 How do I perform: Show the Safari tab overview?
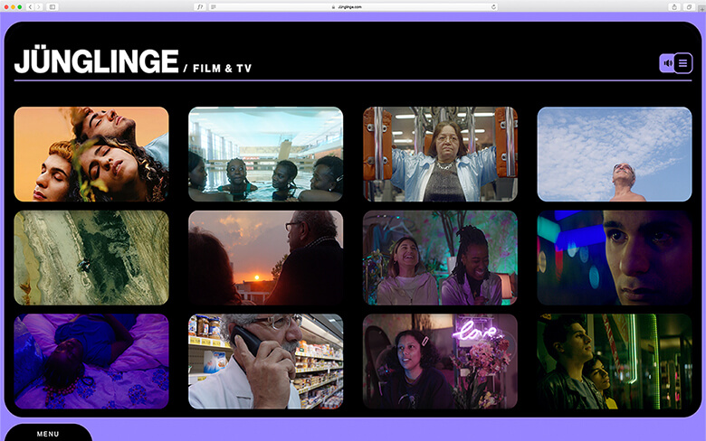[x=690, y=6]
